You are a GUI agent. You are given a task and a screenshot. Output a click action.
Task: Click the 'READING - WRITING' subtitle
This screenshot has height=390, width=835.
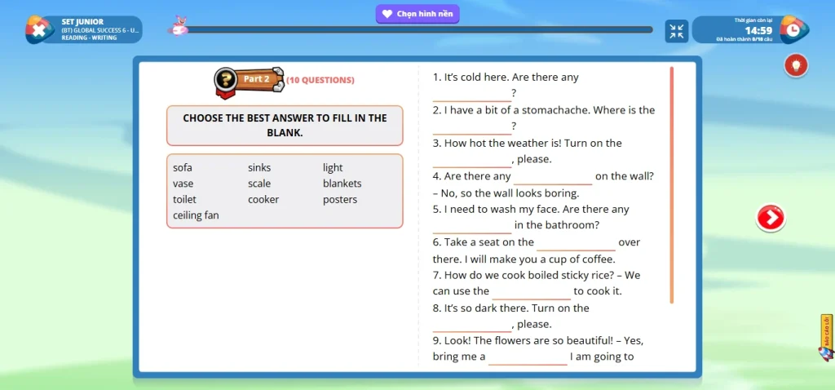89,38
